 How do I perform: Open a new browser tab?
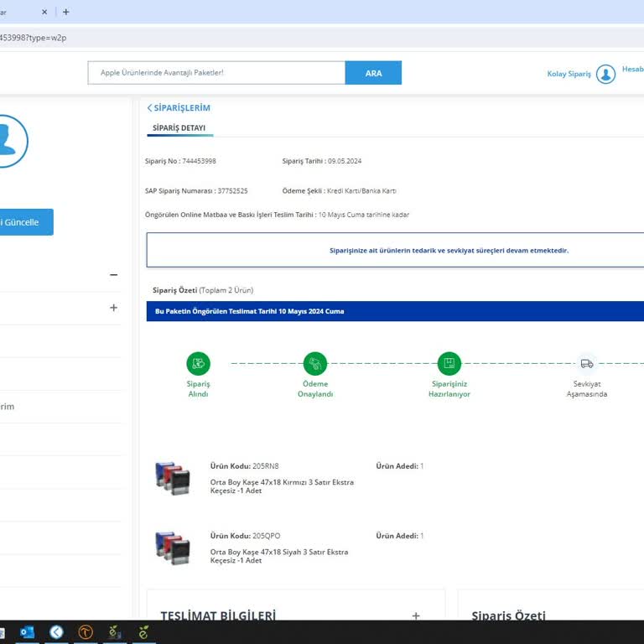[65, 12]
